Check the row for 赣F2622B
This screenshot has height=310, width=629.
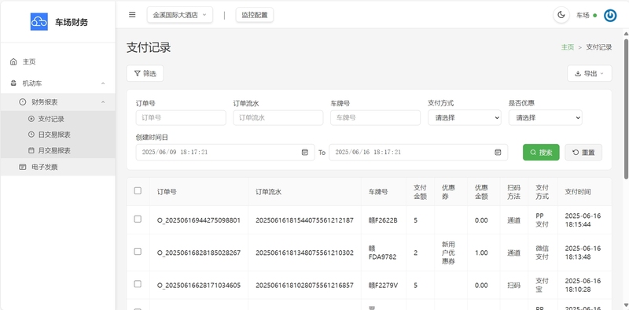(138, 219)
